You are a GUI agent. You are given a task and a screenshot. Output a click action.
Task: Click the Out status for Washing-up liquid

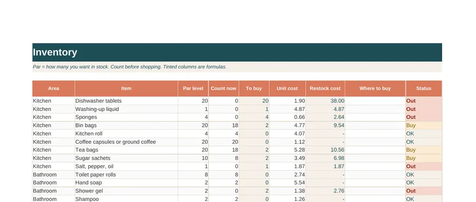[x=424, y=109]
